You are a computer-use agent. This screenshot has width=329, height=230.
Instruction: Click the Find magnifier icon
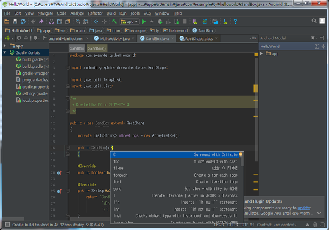pos(78,21)
